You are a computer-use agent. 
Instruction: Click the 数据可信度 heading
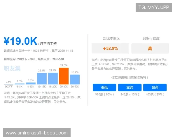tap(151, 38)
